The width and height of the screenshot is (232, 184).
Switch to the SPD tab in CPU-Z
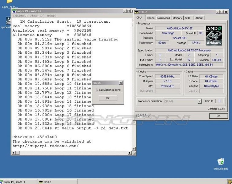[188, 18]
